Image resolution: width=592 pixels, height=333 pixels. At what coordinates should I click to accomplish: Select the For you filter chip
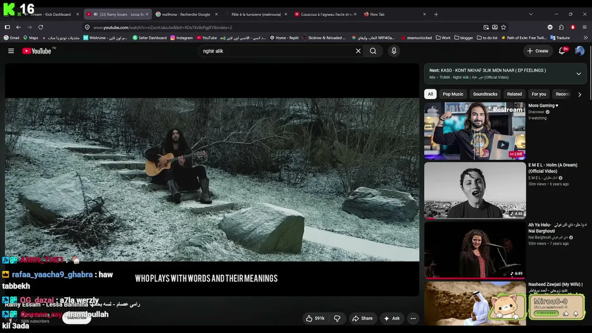pyautogui.click(x=539, y=94)
